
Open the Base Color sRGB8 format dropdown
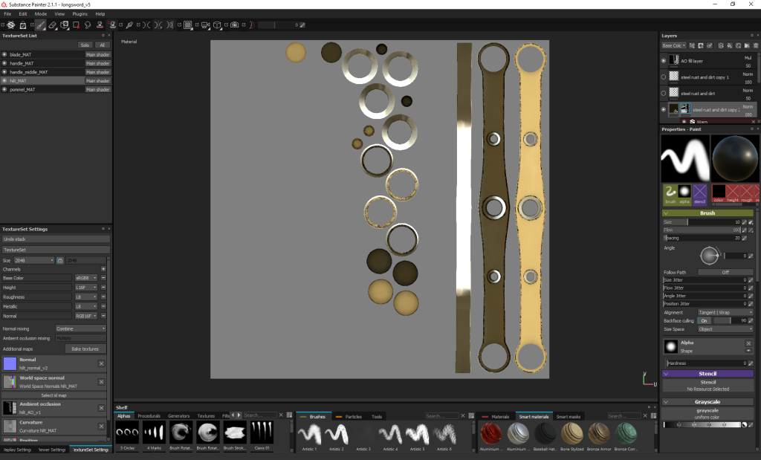(x=86, y=278)
